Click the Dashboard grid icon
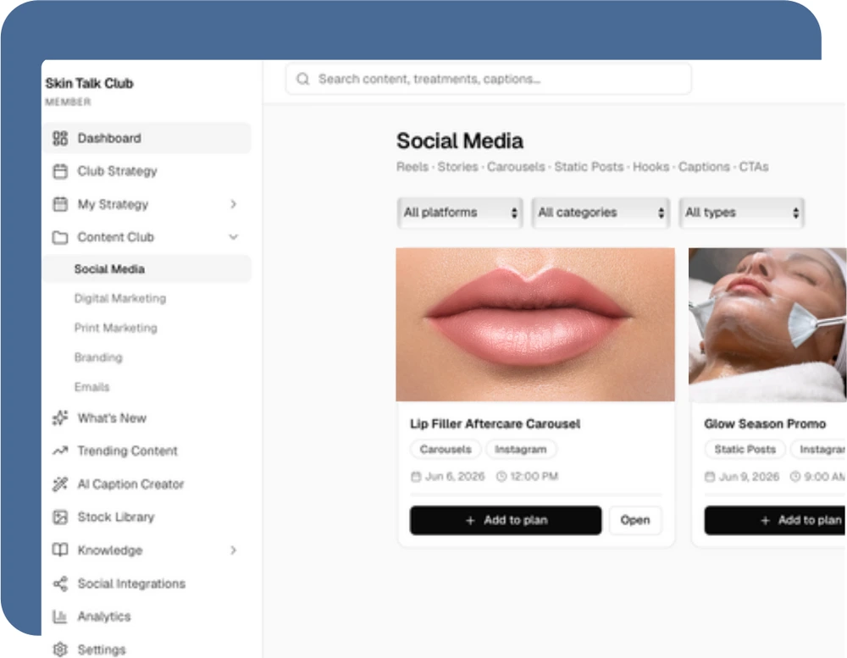Viewport: 847px width, 658px height. tap(60, 138)
